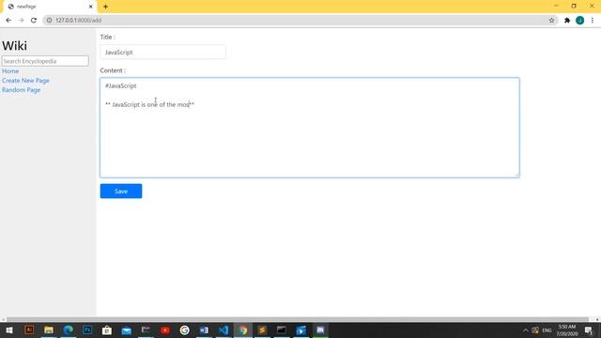
Task: Click the Title : label
Action: (108, 38)
